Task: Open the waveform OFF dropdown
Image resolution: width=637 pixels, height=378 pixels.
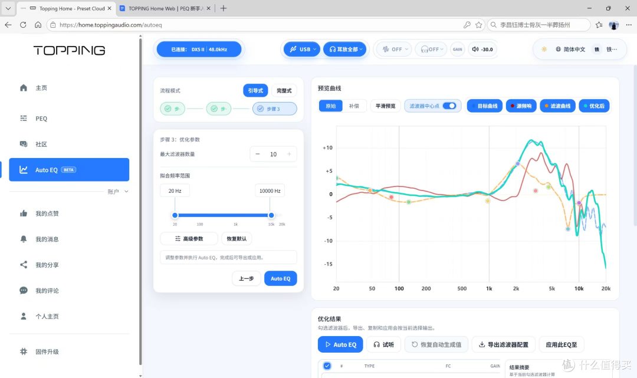Action: coord(394,49)
